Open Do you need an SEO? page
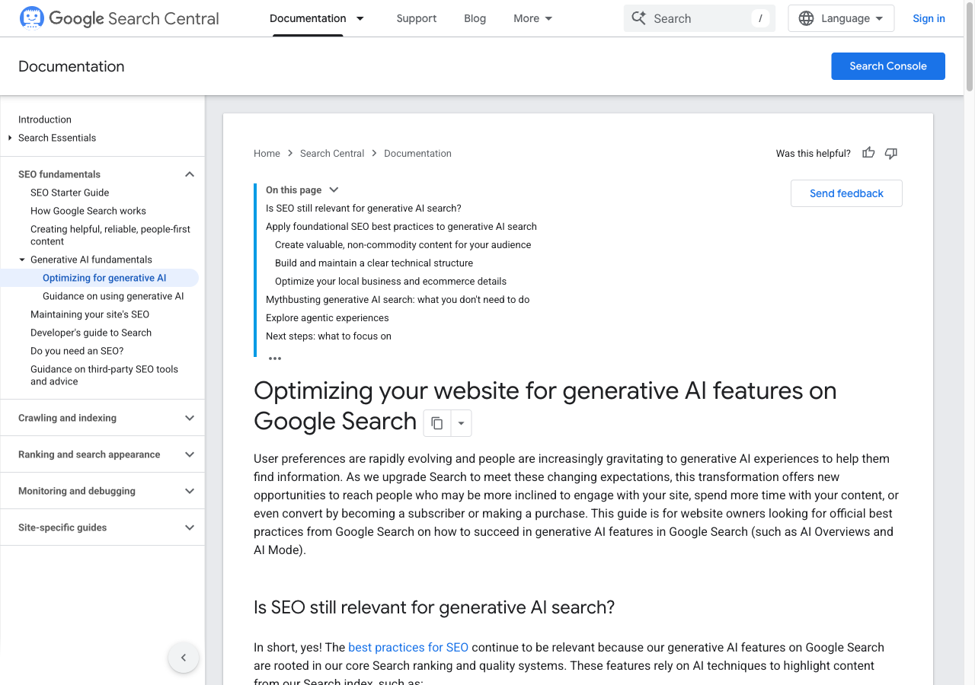 (x=77, y=351)
